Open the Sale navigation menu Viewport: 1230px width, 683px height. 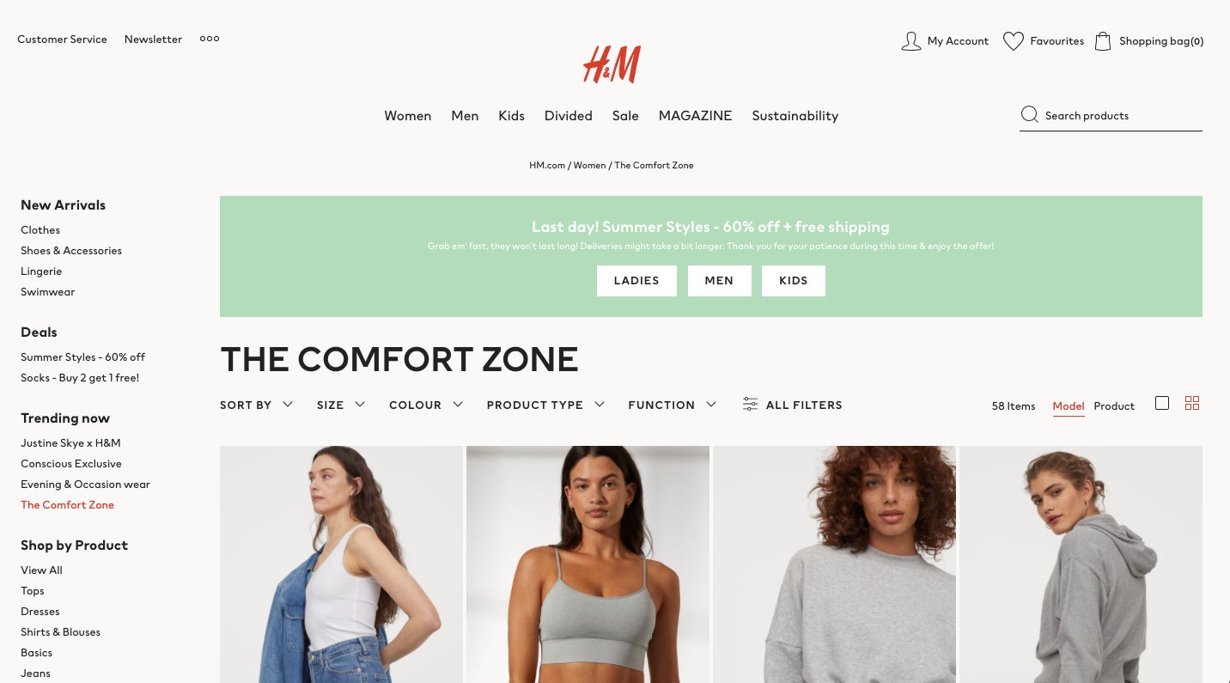(x=625, y=116)
